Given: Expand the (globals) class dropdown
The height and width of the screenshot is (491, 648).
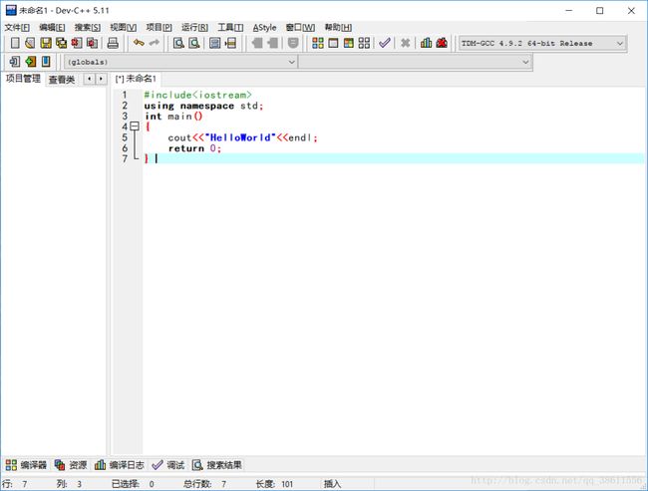Looking at the screenshot, I should click(x=291, y=62).
